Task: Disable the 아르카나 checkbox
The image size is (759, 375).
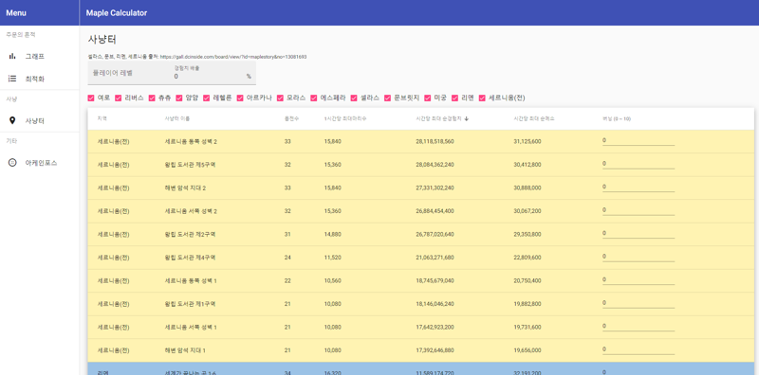Action: (240, 98)
